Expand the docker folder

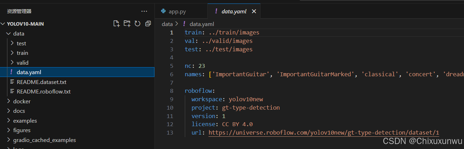pos(9,101)
